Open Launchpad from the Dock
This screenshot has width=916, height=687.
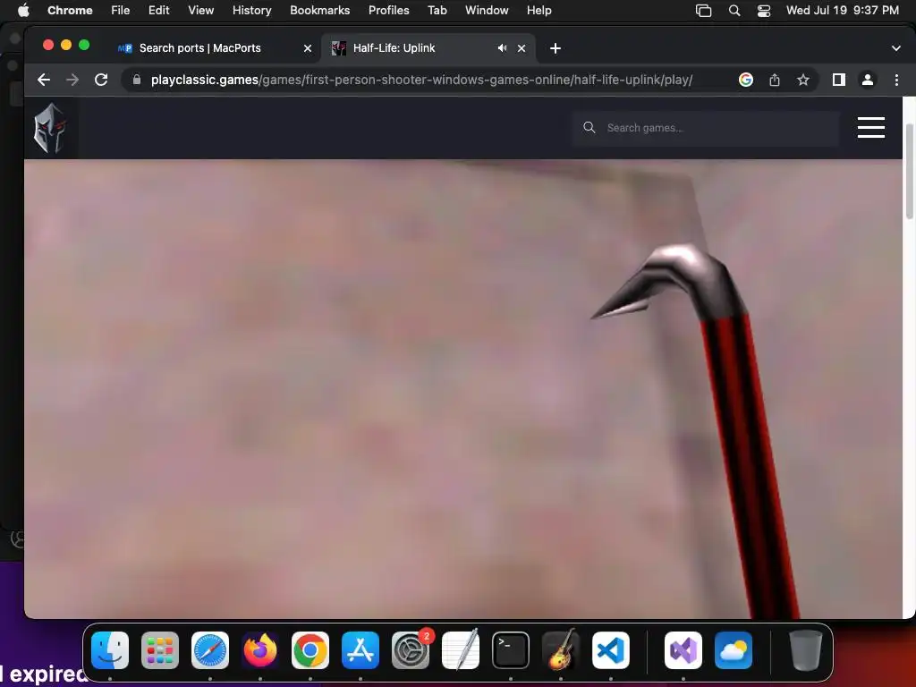pos(160,650)
